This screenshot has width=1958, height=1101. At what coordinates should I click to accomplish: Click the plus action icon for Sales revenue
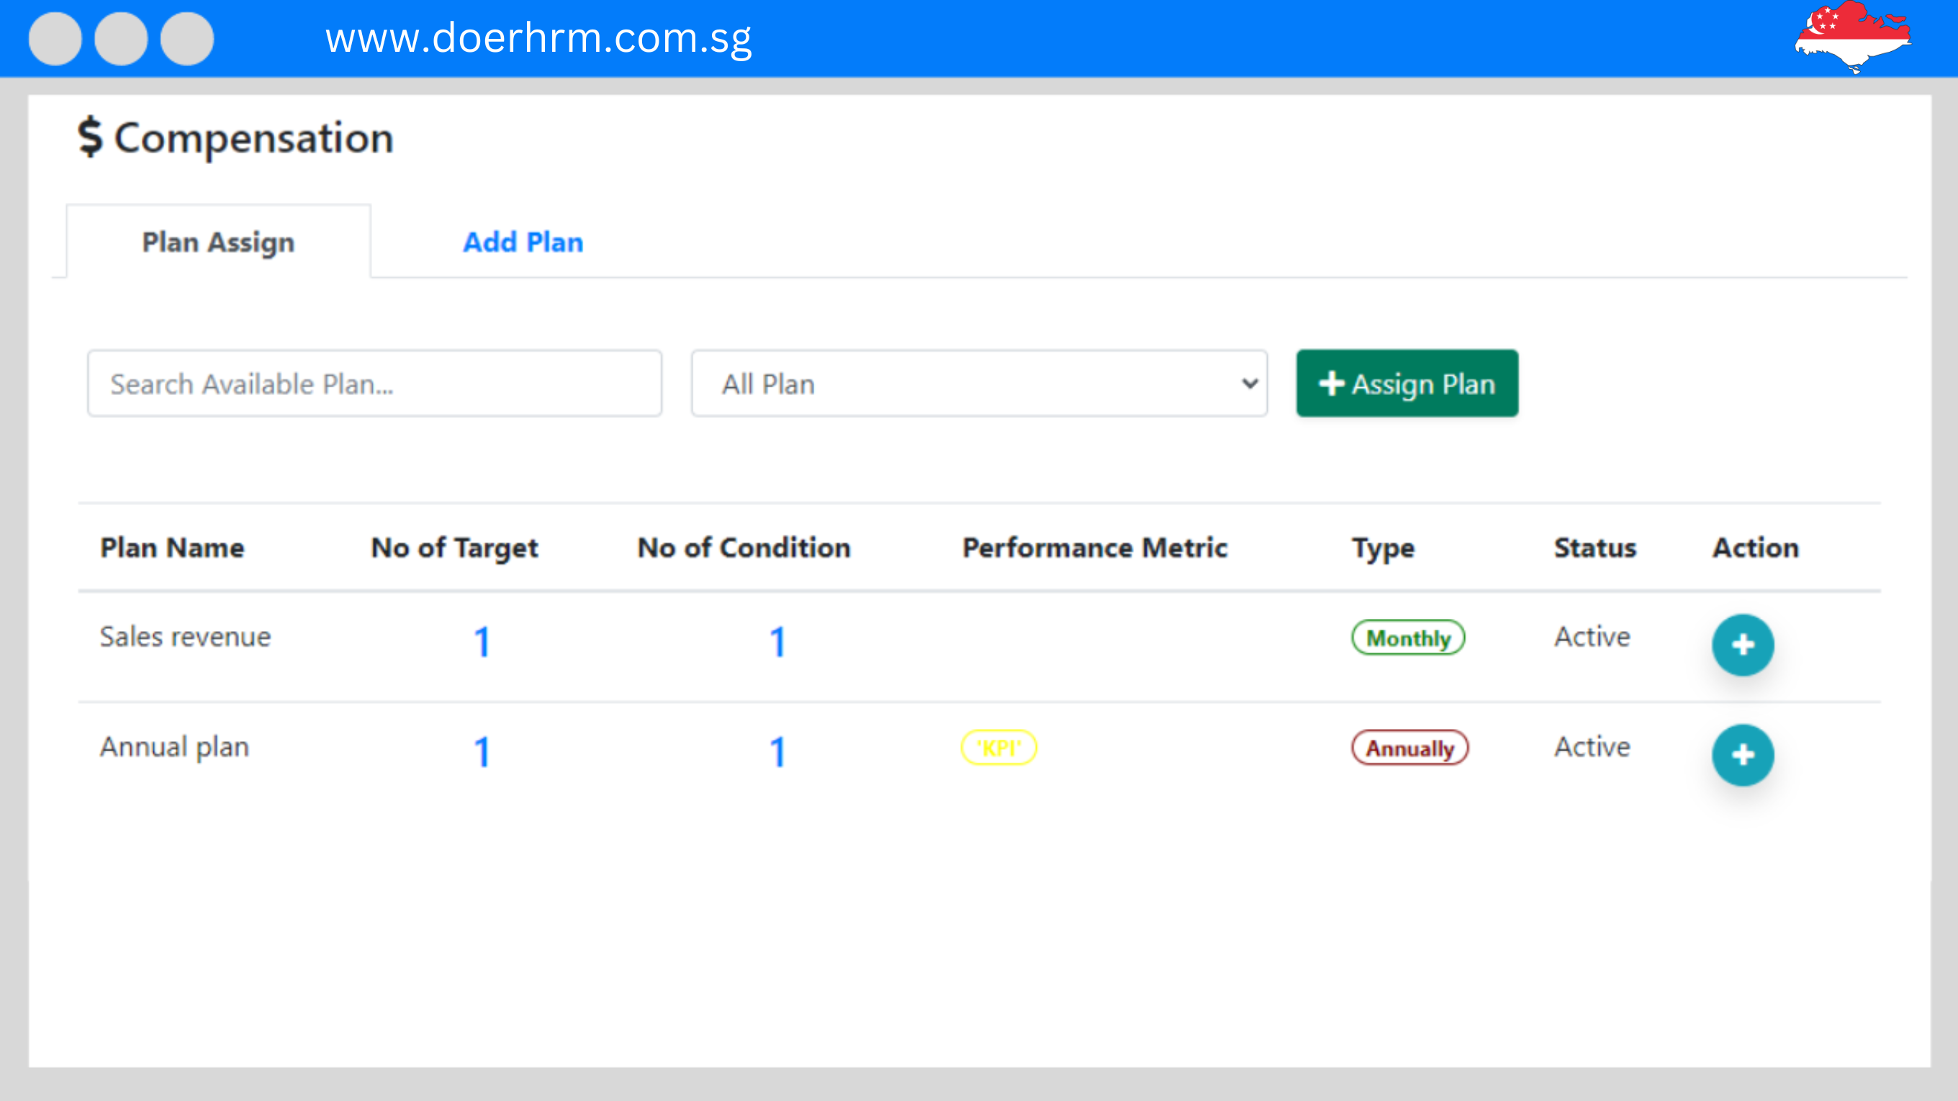(x=1742, y=644)
